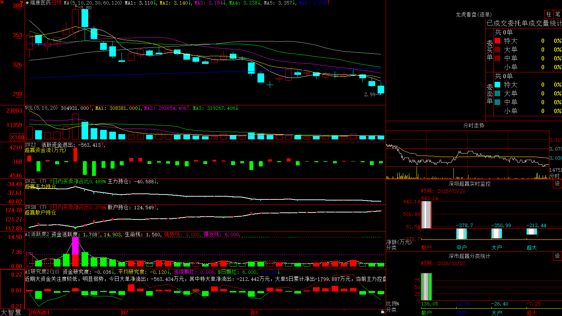Click the MA(5,10,20,30,60,120) indicator parameters
562x316 pixels.
tap(93, 3)
